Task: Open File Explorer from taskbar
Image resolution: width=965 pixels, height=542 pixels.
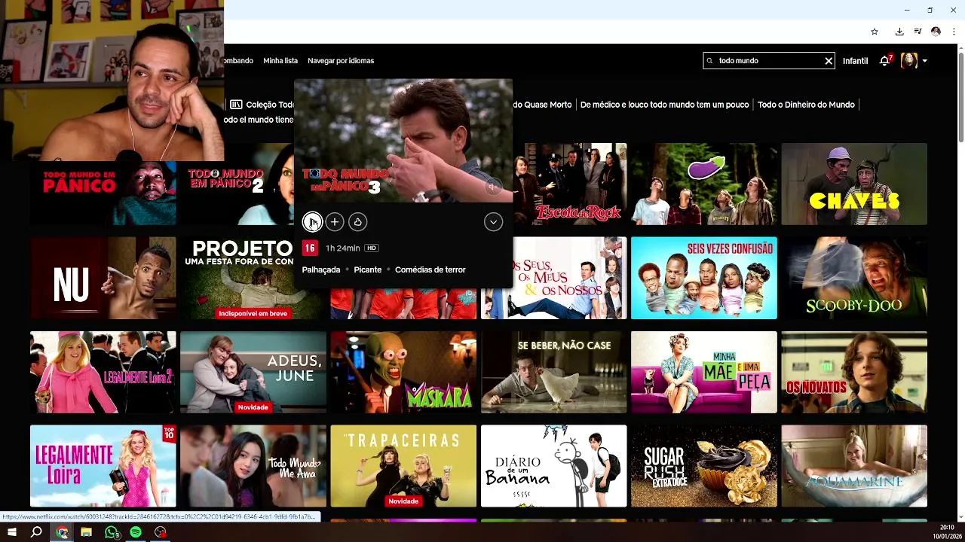Action: coord(86,532)
